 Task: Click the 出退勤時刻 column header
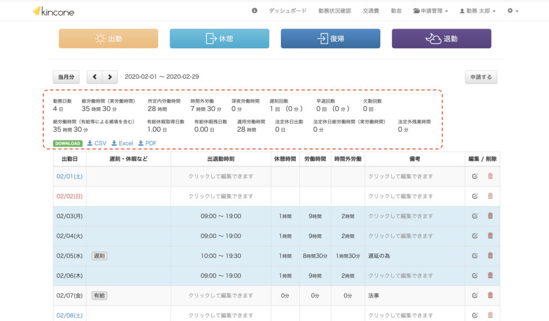tap(221, 159)
